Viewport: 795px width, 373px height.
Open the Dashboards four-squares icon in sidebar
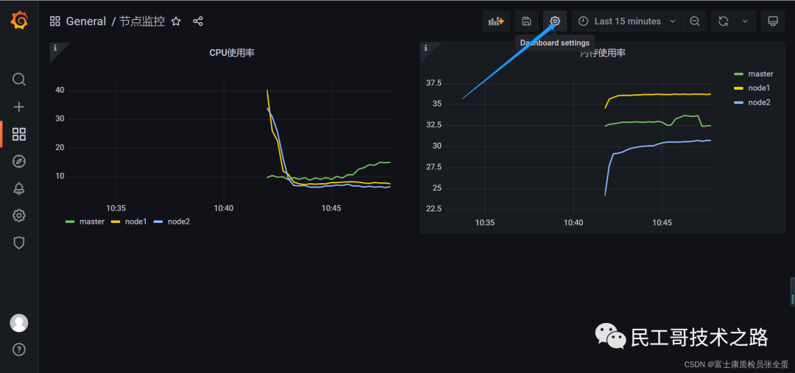tap(18, 135)
